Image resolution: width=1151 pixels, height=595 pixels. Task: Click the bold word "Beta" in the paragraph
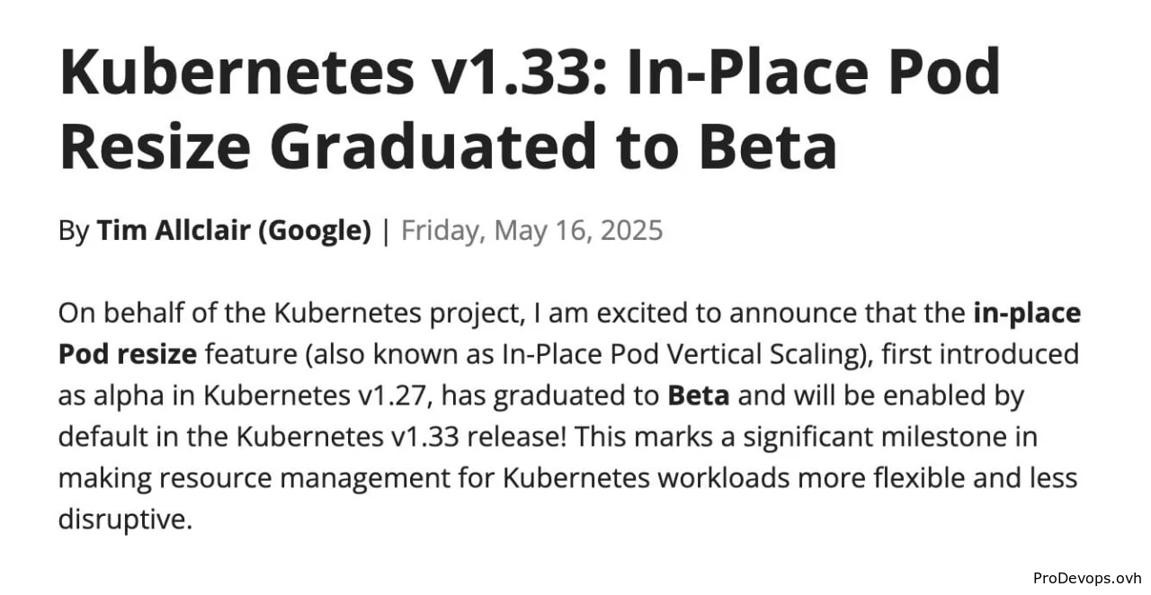[699, 395]
